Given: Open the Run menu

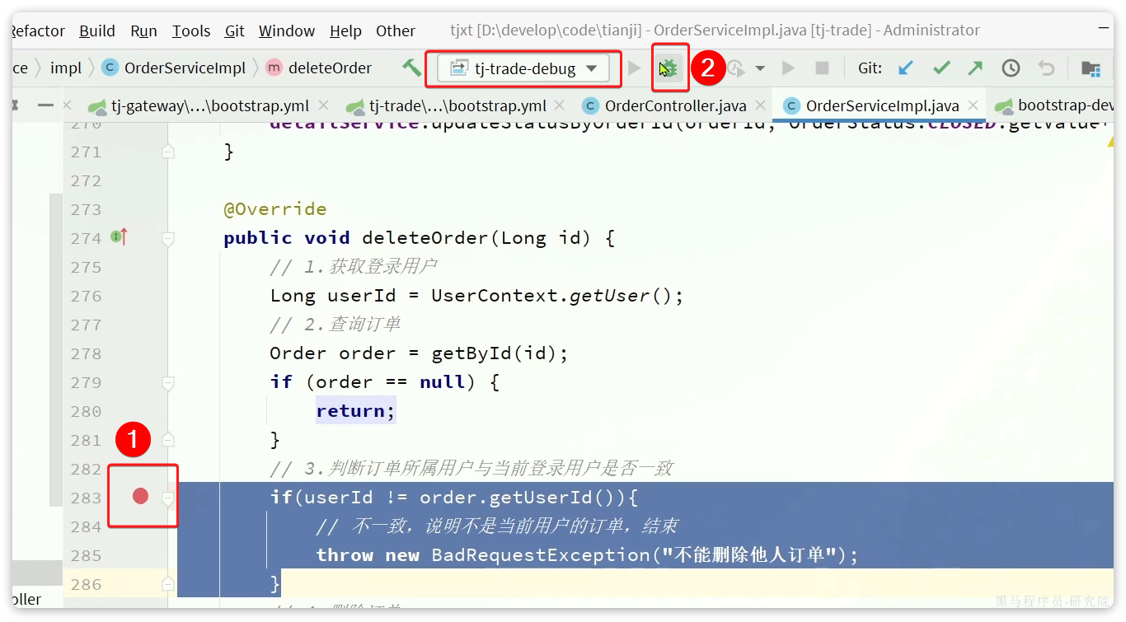Looking at the screenshot, I should [144, 31].
